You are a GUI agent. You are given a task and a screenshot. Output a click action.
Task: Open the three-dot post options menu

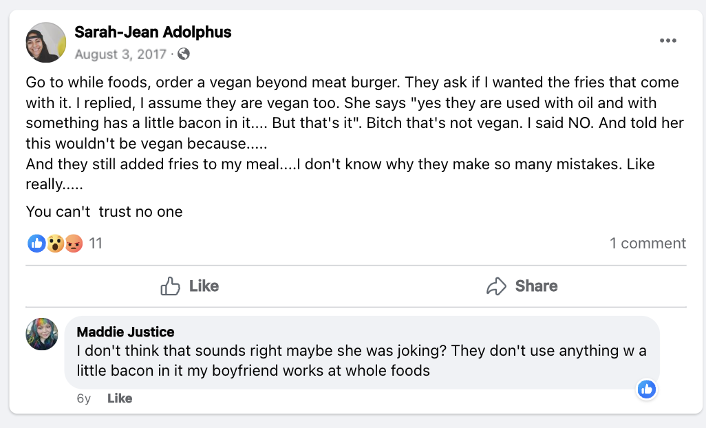click(667, 41)
